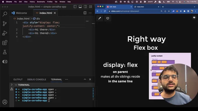This screenshot has width=198, height=111.
Task: Open the File menu in menu bar
Action: 15,2
